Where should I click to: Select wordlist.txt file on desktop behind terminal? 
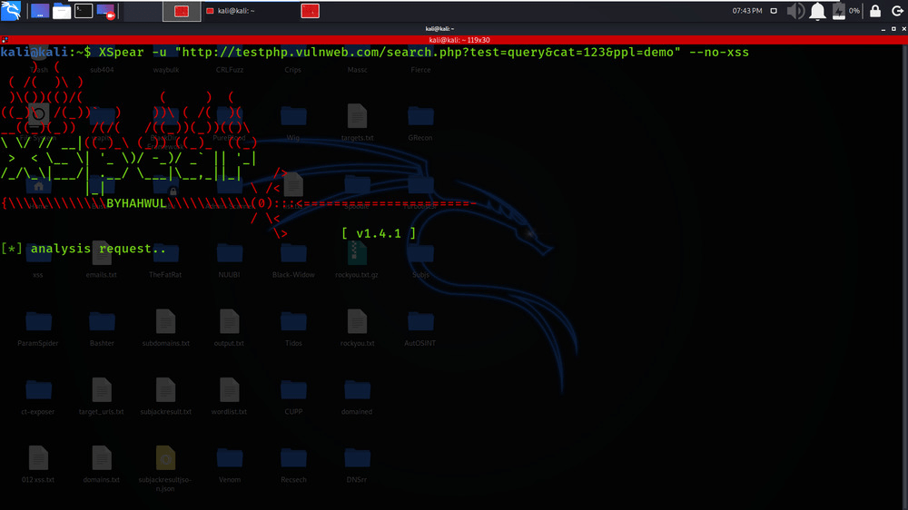[230, 397]
